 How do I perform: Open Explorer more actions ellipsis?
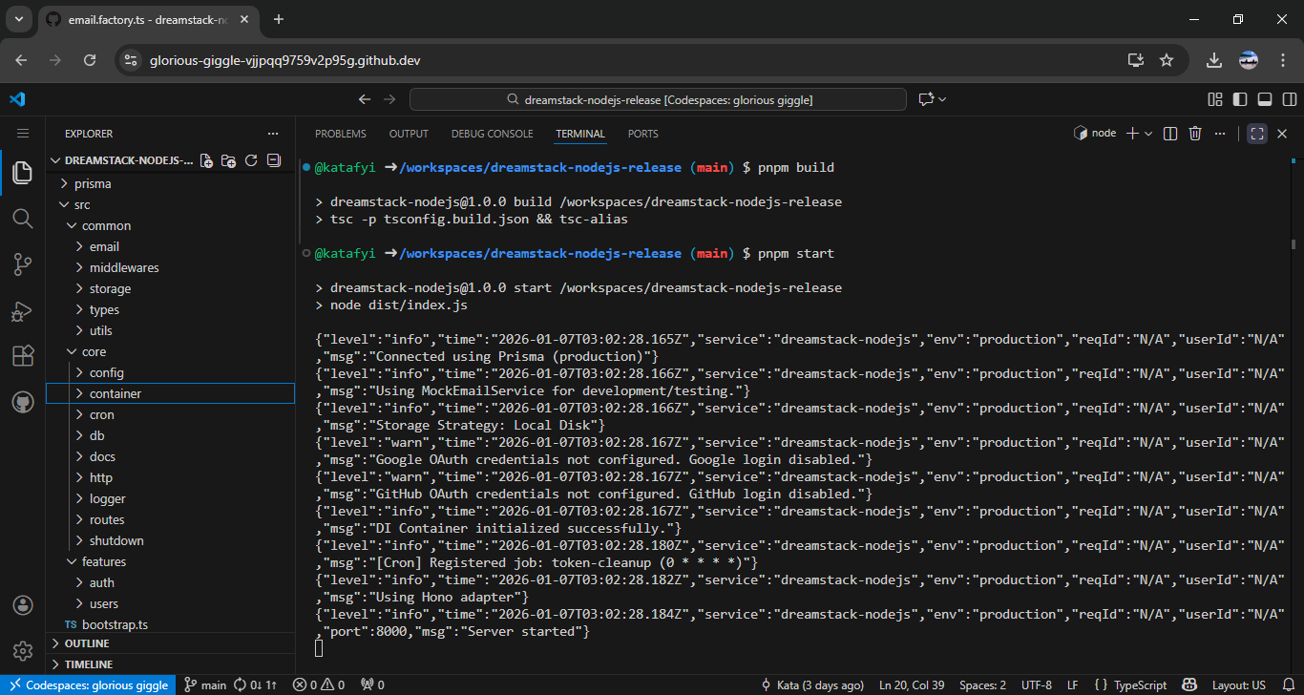[273, 134]
